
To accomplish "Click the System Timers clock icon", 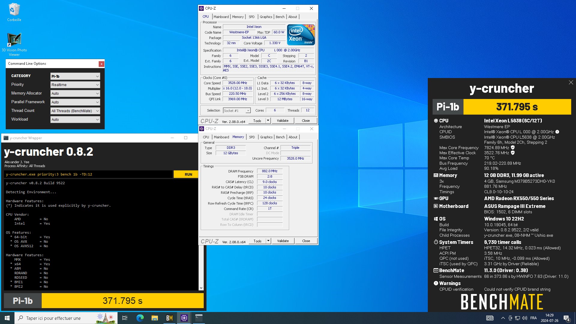I will (436, 242).
